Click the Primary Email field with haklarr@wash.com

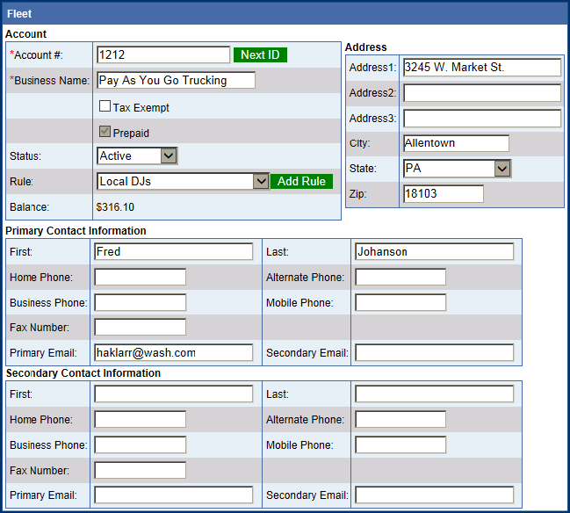(x=173, y=352)
